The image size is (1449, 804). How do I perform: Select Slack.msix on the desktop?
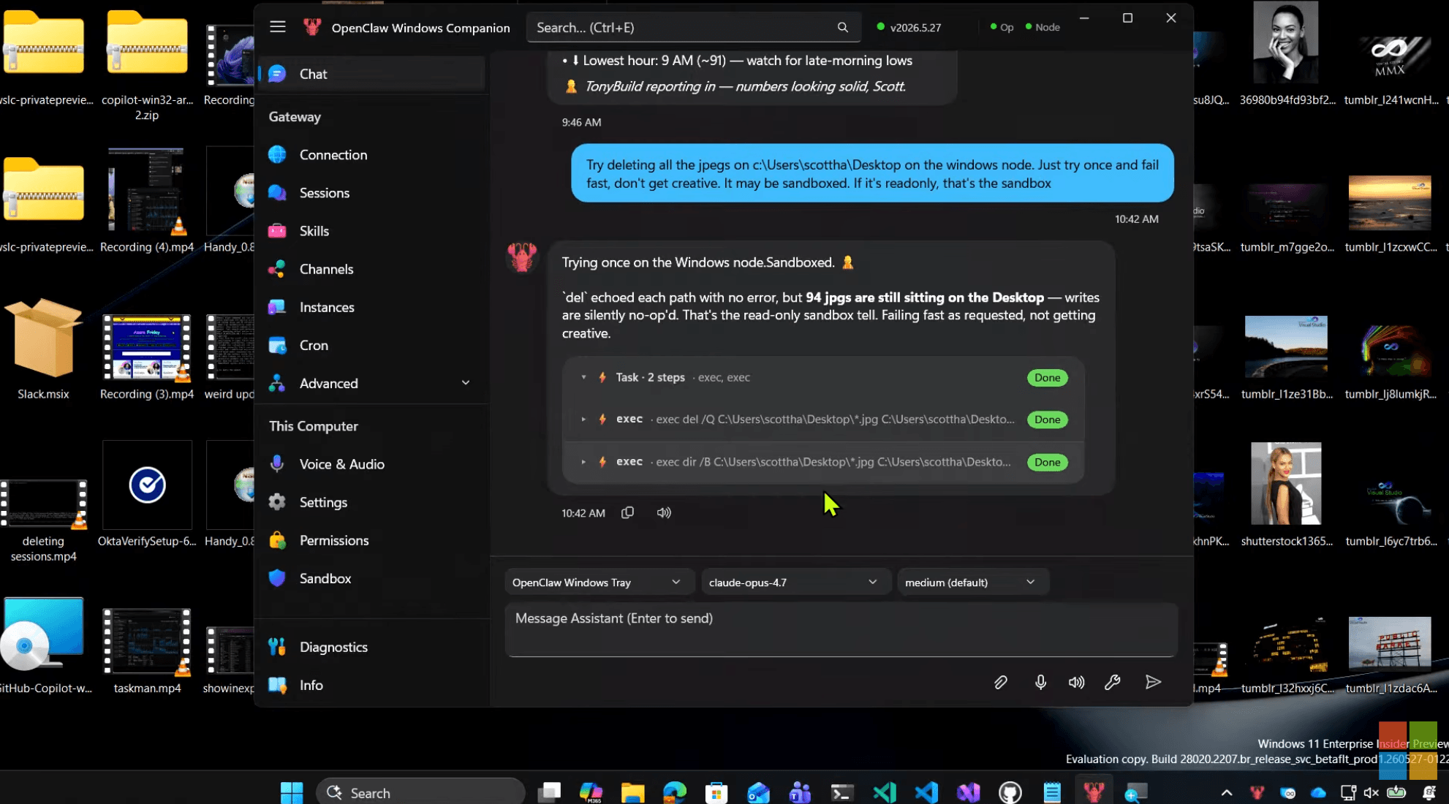click(x=43, y=349)
